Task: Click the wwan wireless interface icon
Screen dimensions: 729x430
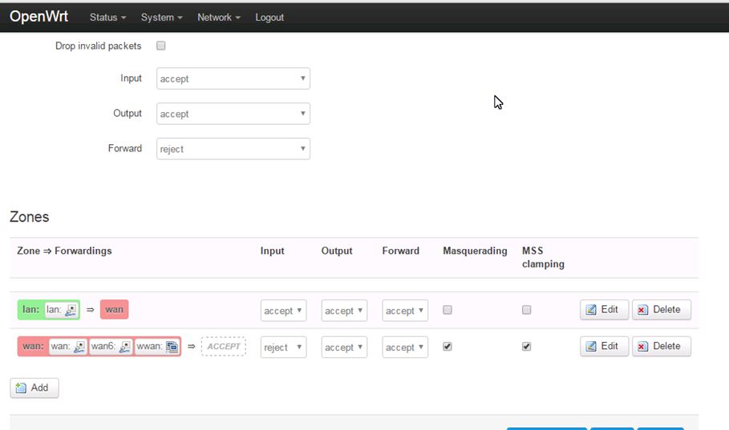Action: pyautogui.click(x=172, y=347)
